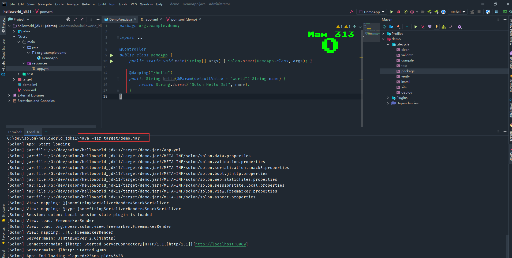Image resolution: width=512 pixels, height=258 pixels.
Task: Go to next highlighted error arrow
Action: point(360,26)
